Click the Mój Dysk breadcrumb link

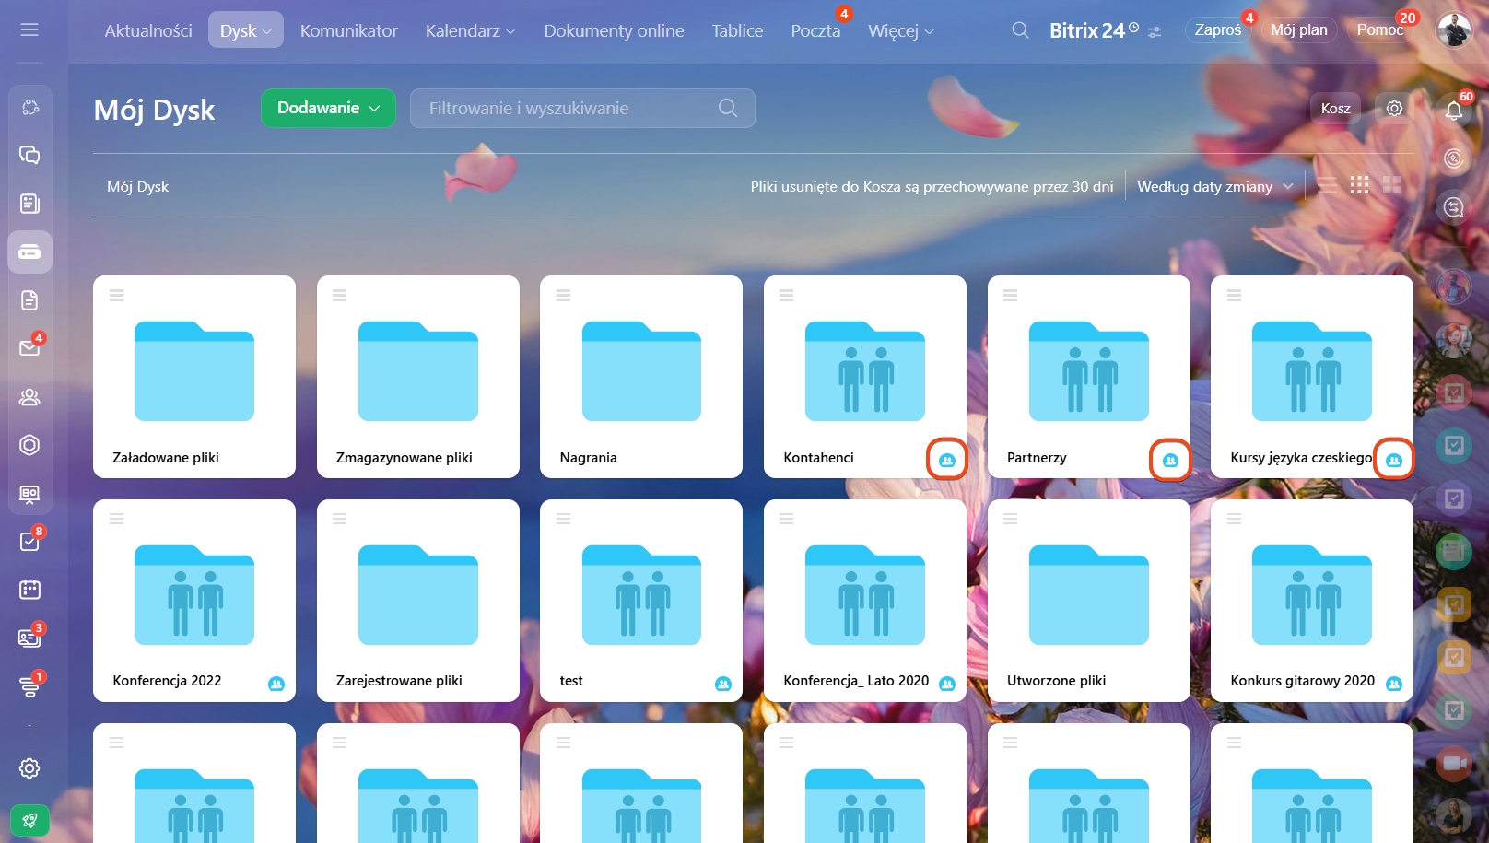pos(137,186)
